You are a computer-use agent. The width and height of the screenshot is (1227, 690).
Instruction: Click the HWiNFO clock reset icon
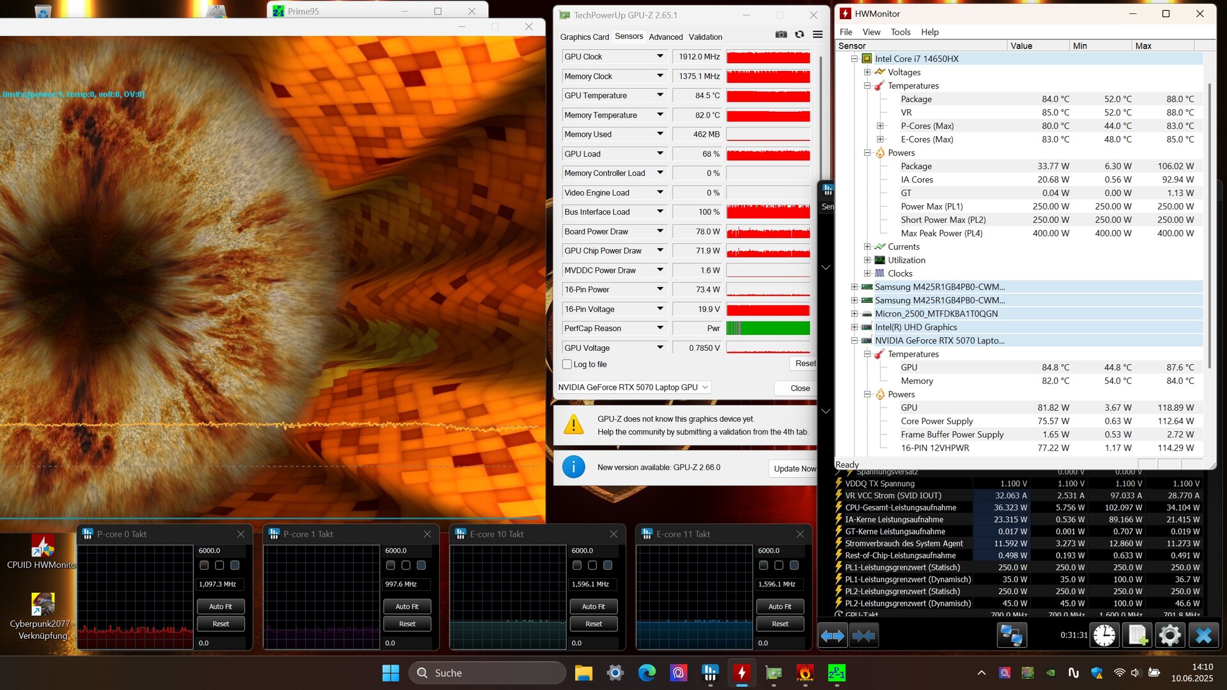click(x=1104, y=635)
